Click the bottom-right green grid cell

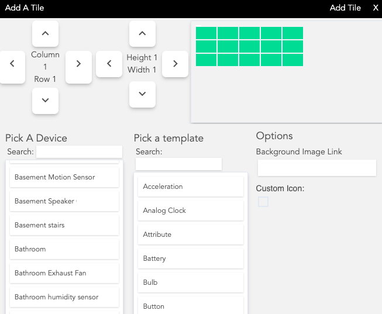[292, 60]
